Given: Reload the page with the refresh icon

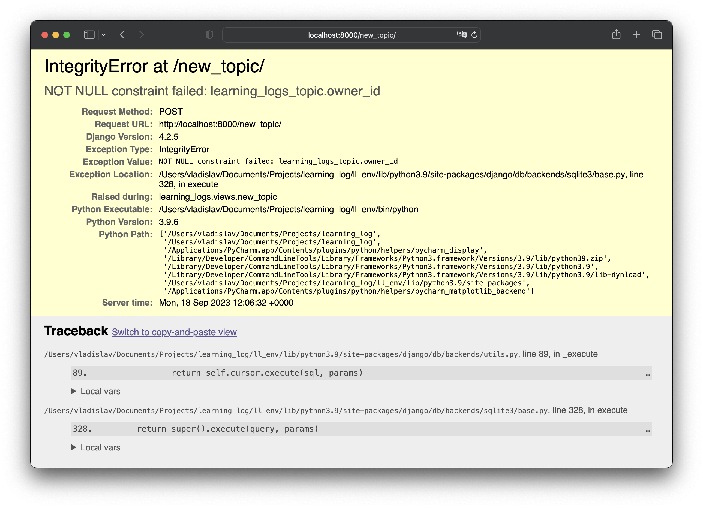Looking at the screenshot, I should point(474,35).
